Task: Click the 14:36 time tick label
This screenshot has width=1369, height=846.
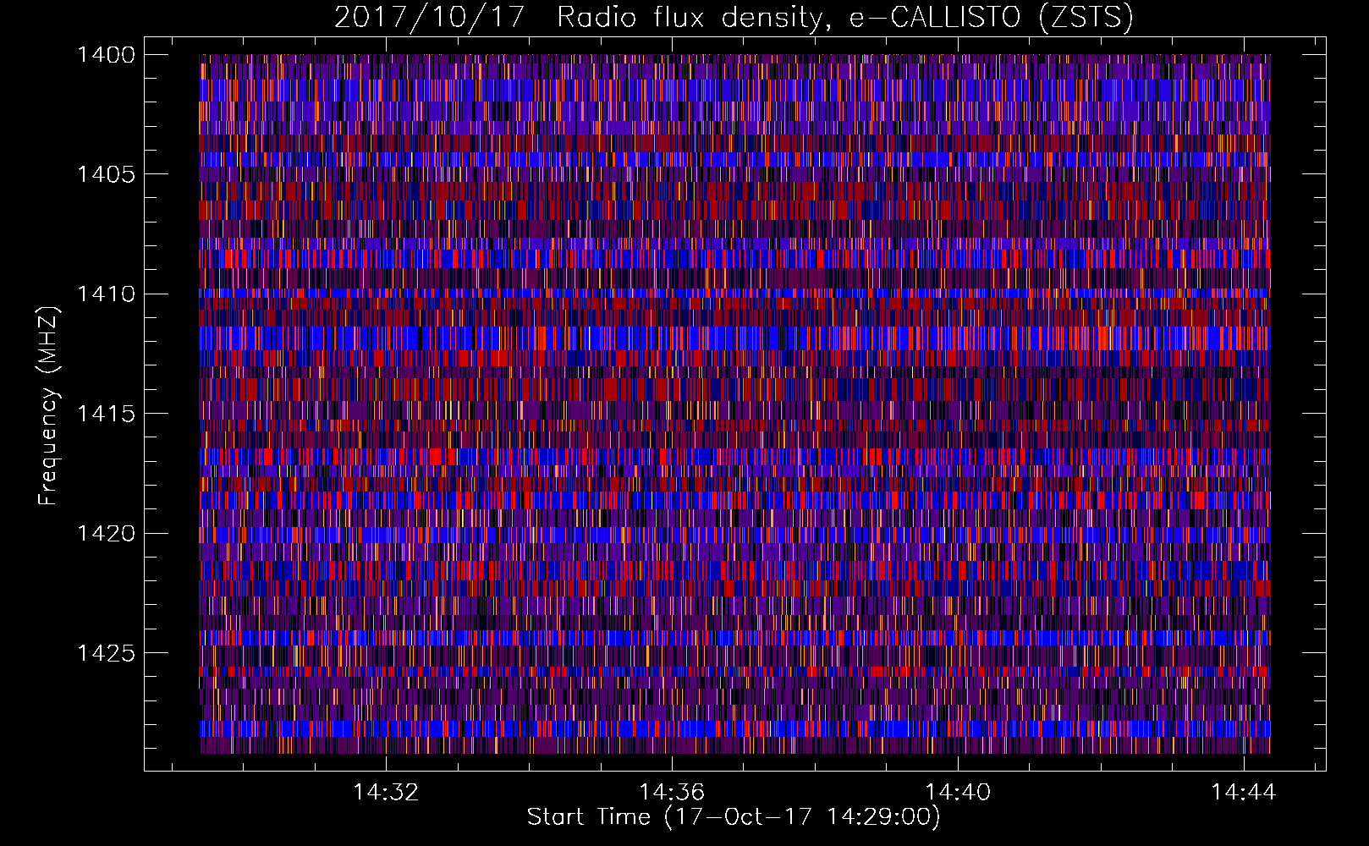Action: click(672, 793)
